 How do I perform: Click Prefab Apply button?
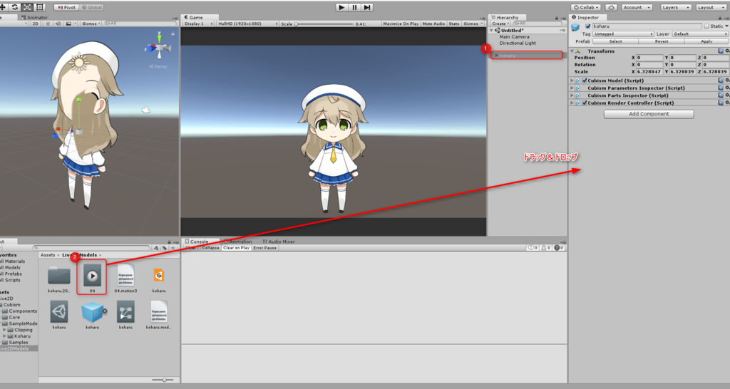[706, 41]
